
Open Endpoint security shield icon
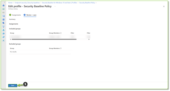point(3,23)
